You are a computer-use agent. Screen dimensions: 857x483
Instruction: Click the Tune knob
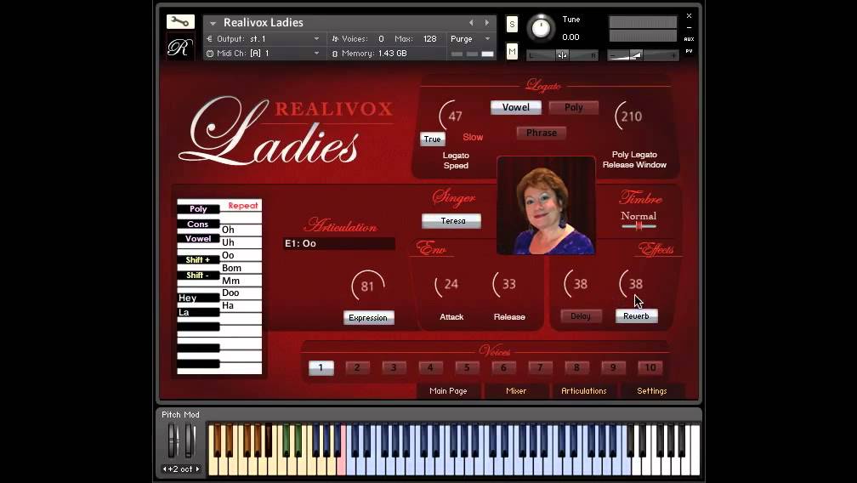(x=541, y=28)
